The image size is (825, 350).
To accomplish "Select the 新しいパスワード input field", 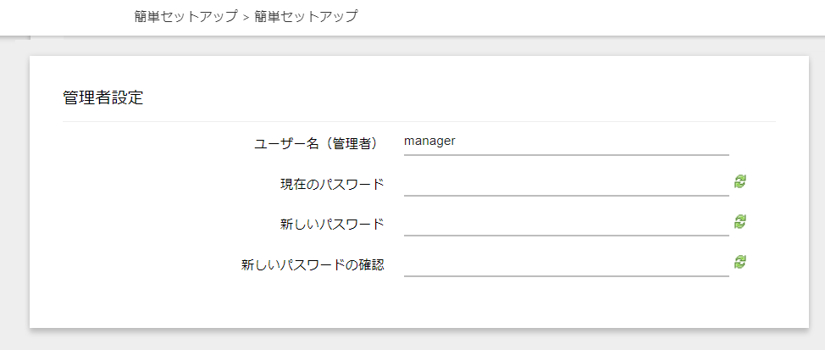I will pos(566,223).
